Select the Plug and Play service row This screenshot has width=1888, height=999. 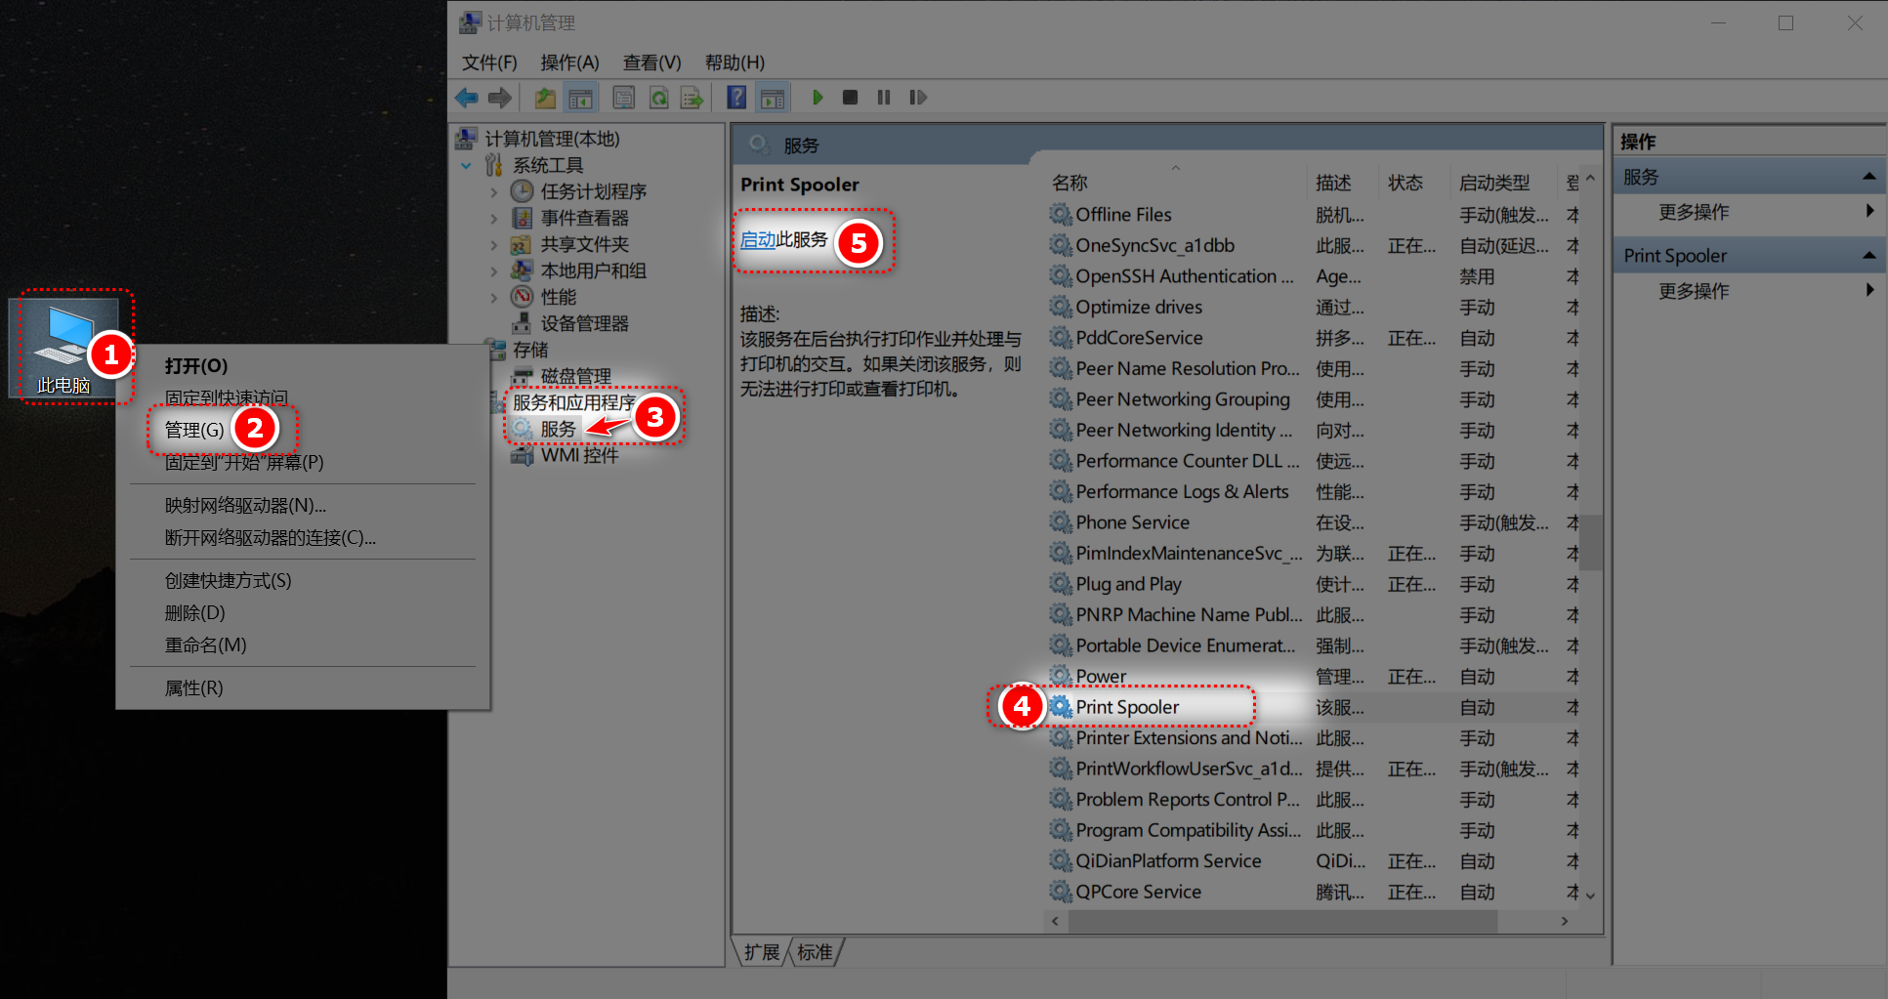click(x=1312, y=584)
